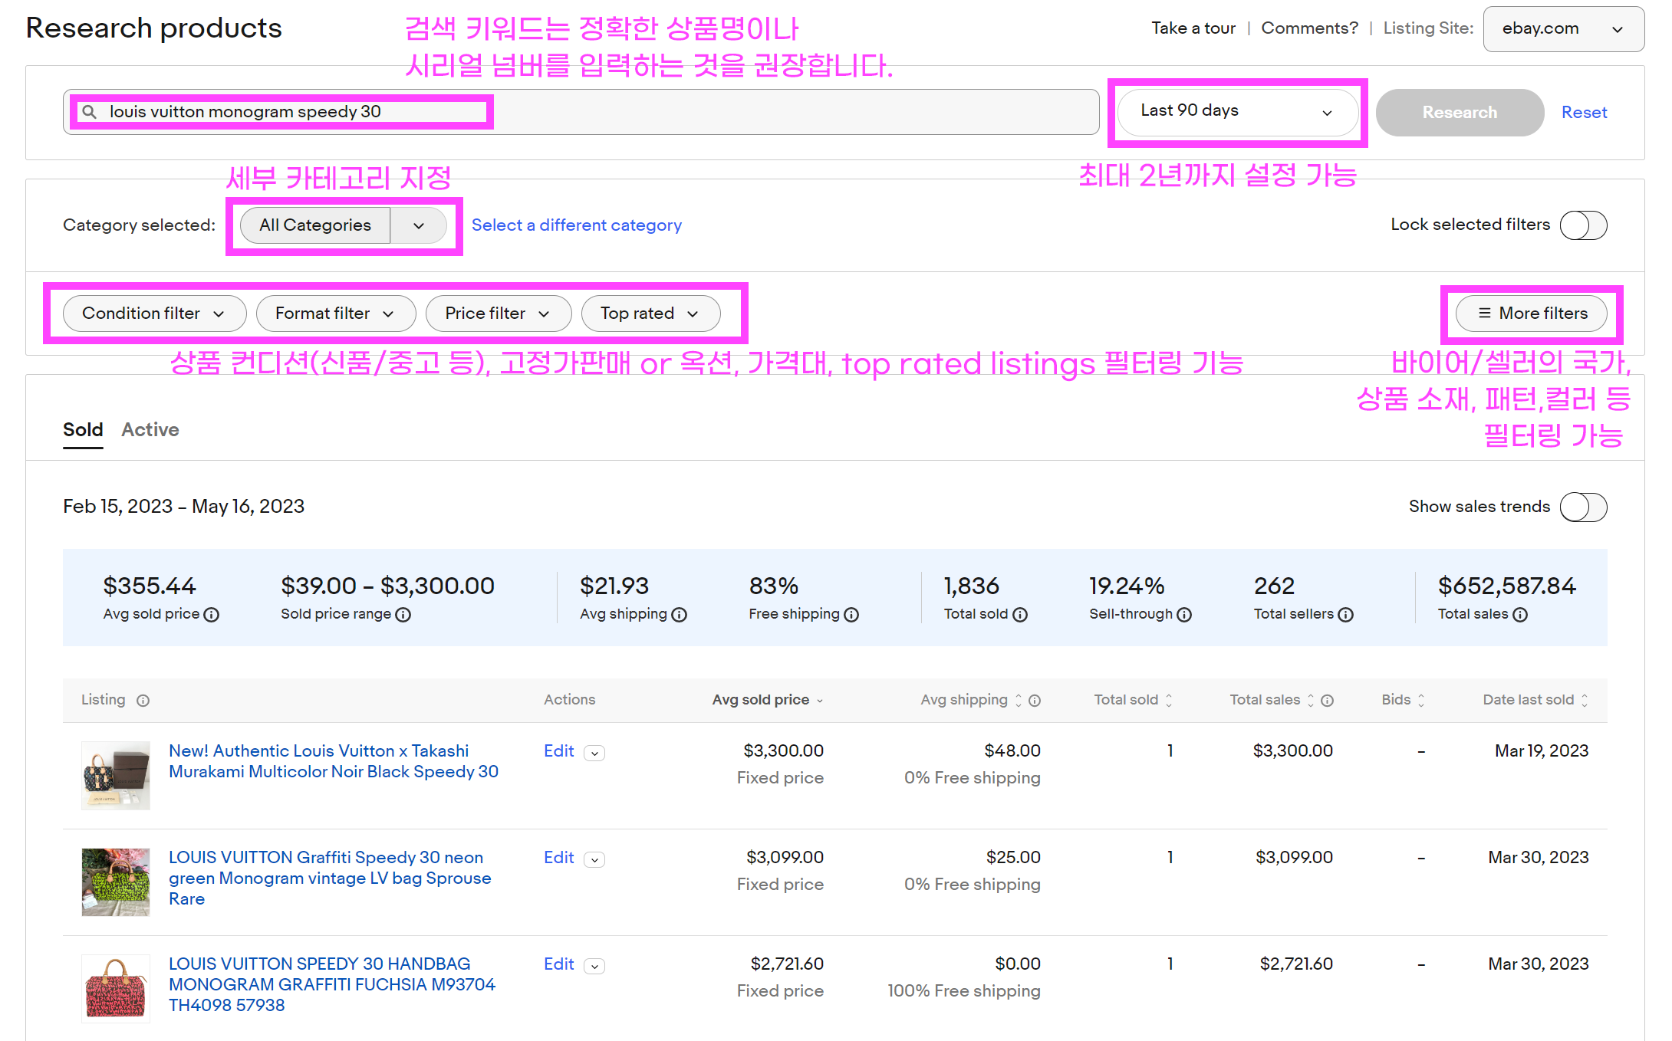
Task: Open the Condition filter dropdown
Action: 154,314
